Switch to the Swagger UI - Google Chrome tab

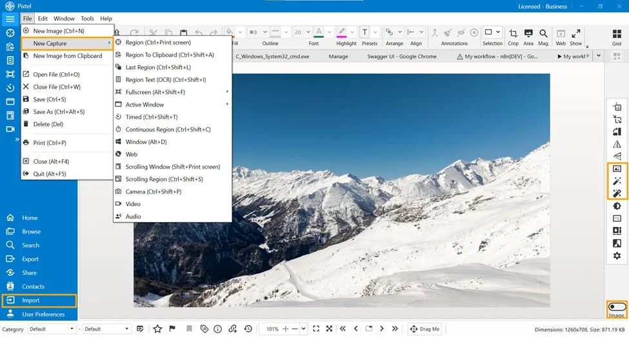(401, 57)
